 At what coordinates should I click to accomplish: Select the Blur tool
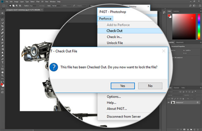[2, 53]
